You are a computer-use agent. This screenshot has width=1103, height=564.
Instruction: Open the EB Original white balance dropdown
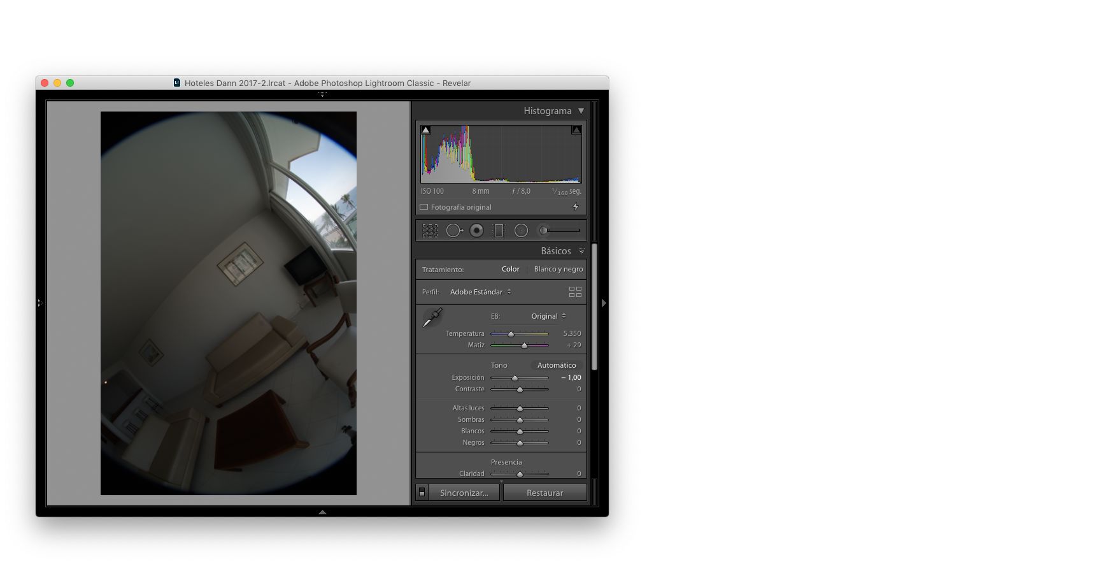[x=548, y=316]
